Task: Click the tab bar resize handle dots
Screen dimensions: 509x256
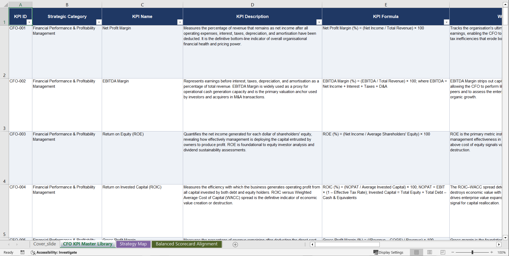Action: 305,244
